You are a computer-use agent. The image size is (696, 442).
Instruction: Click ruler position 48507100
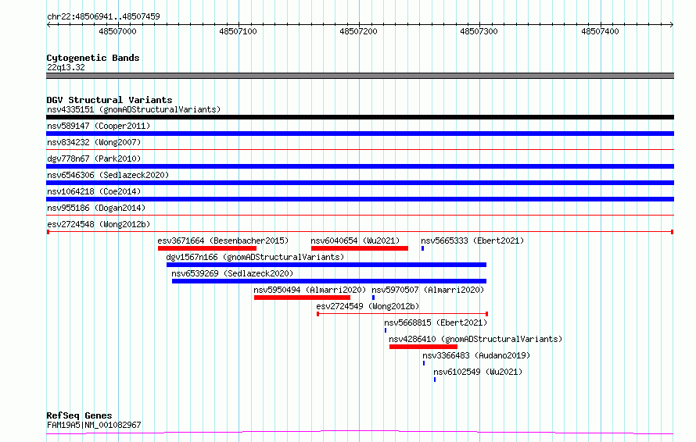pyautogui.click(x=238, y=31)
